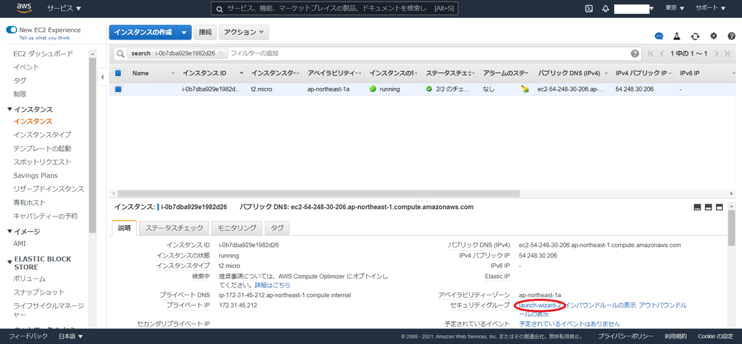Click the filter bar help icon
742x344 pixels.
click(x=635, y=54)
